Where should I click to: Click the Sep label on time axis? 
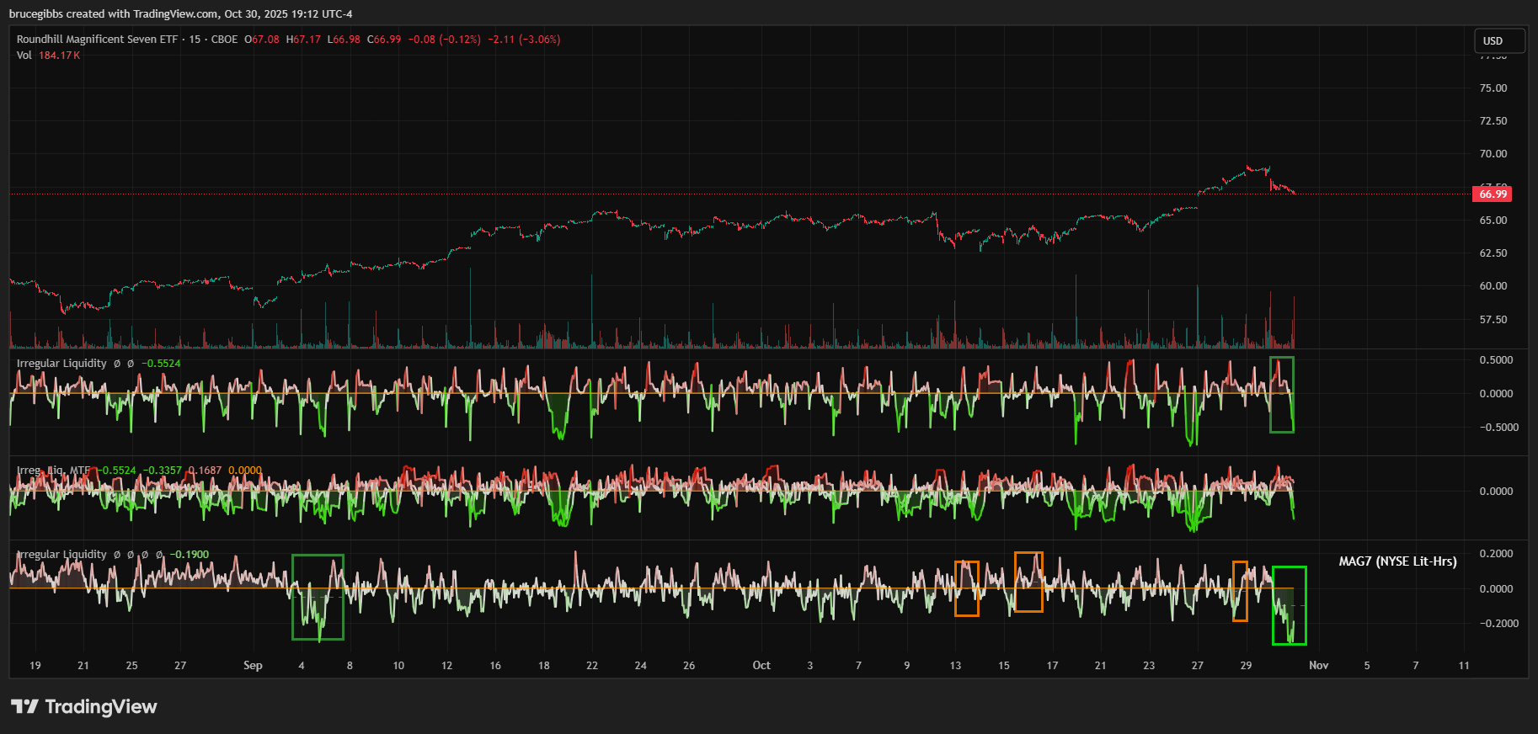coord(253,665)
